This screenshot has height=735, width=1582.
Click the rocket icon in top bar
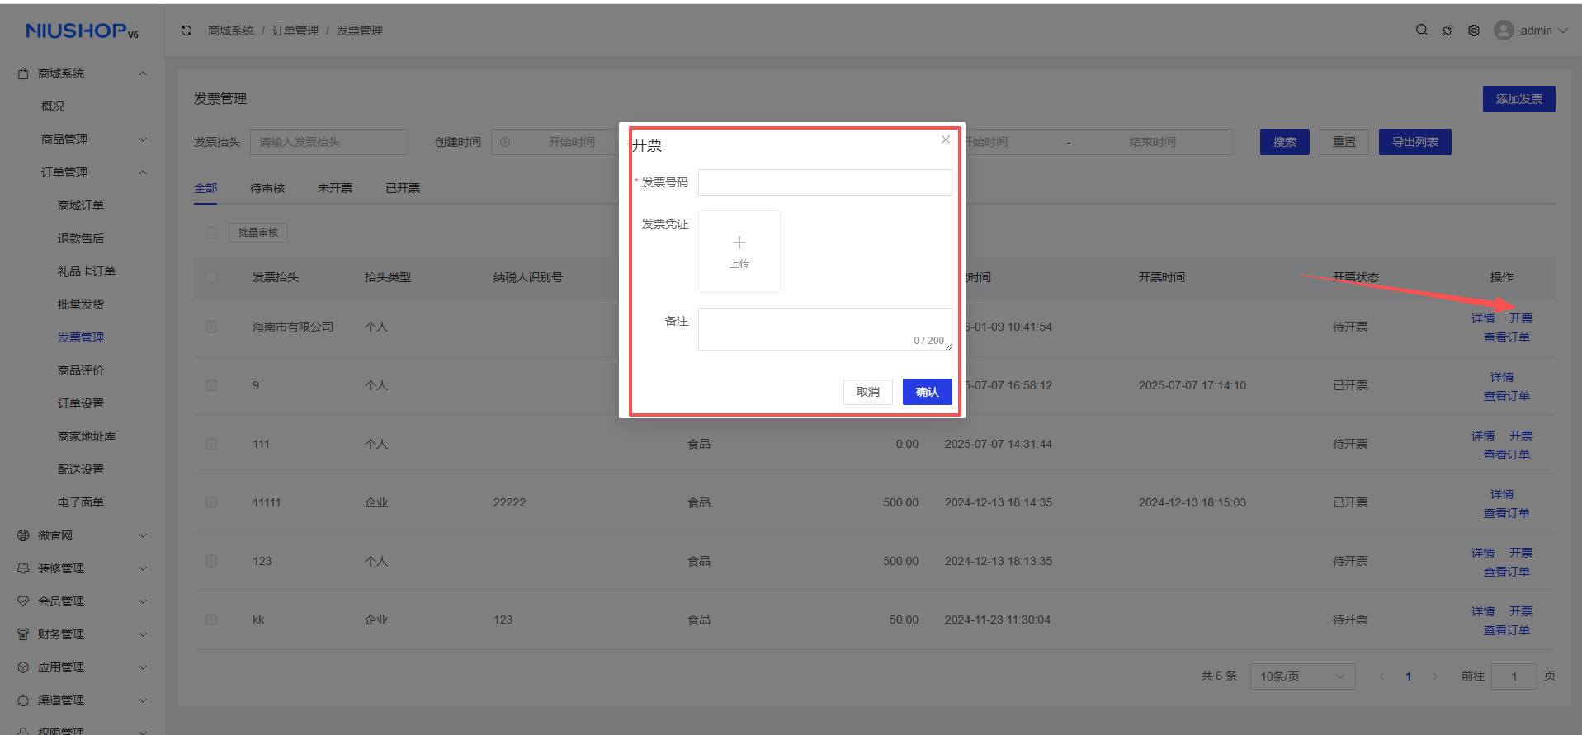[x=1447, y=31]
